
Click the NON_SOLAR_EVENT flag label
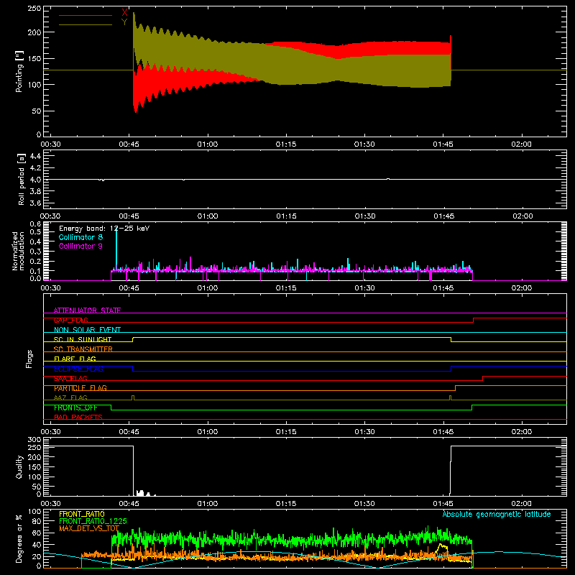click(87, 330)
